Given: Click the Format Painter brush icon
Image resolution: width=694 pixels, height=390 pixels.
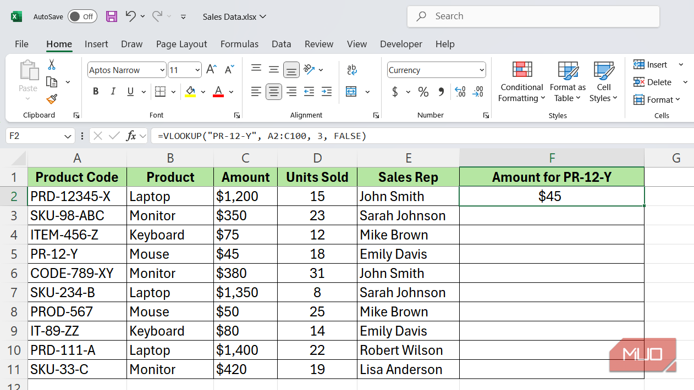Looking at the screenshot, I should click(x=52, y=99).
